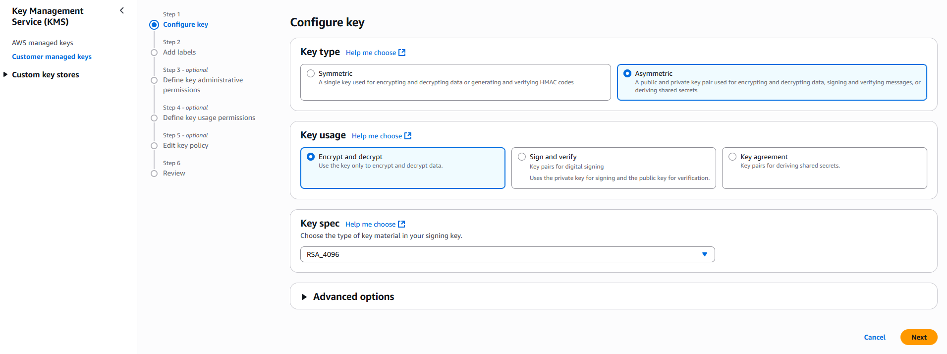The height and width of the screenshot is (354, 947).
Task: Expand Custom key stores in sidebar
Action: click(x=45, y=75)
